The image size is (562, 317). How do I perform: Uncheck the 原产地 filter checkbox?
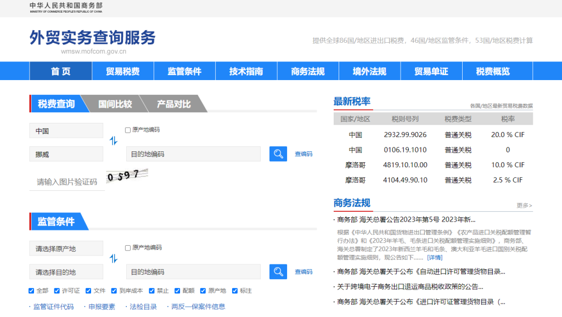click(x=203, y=291)
